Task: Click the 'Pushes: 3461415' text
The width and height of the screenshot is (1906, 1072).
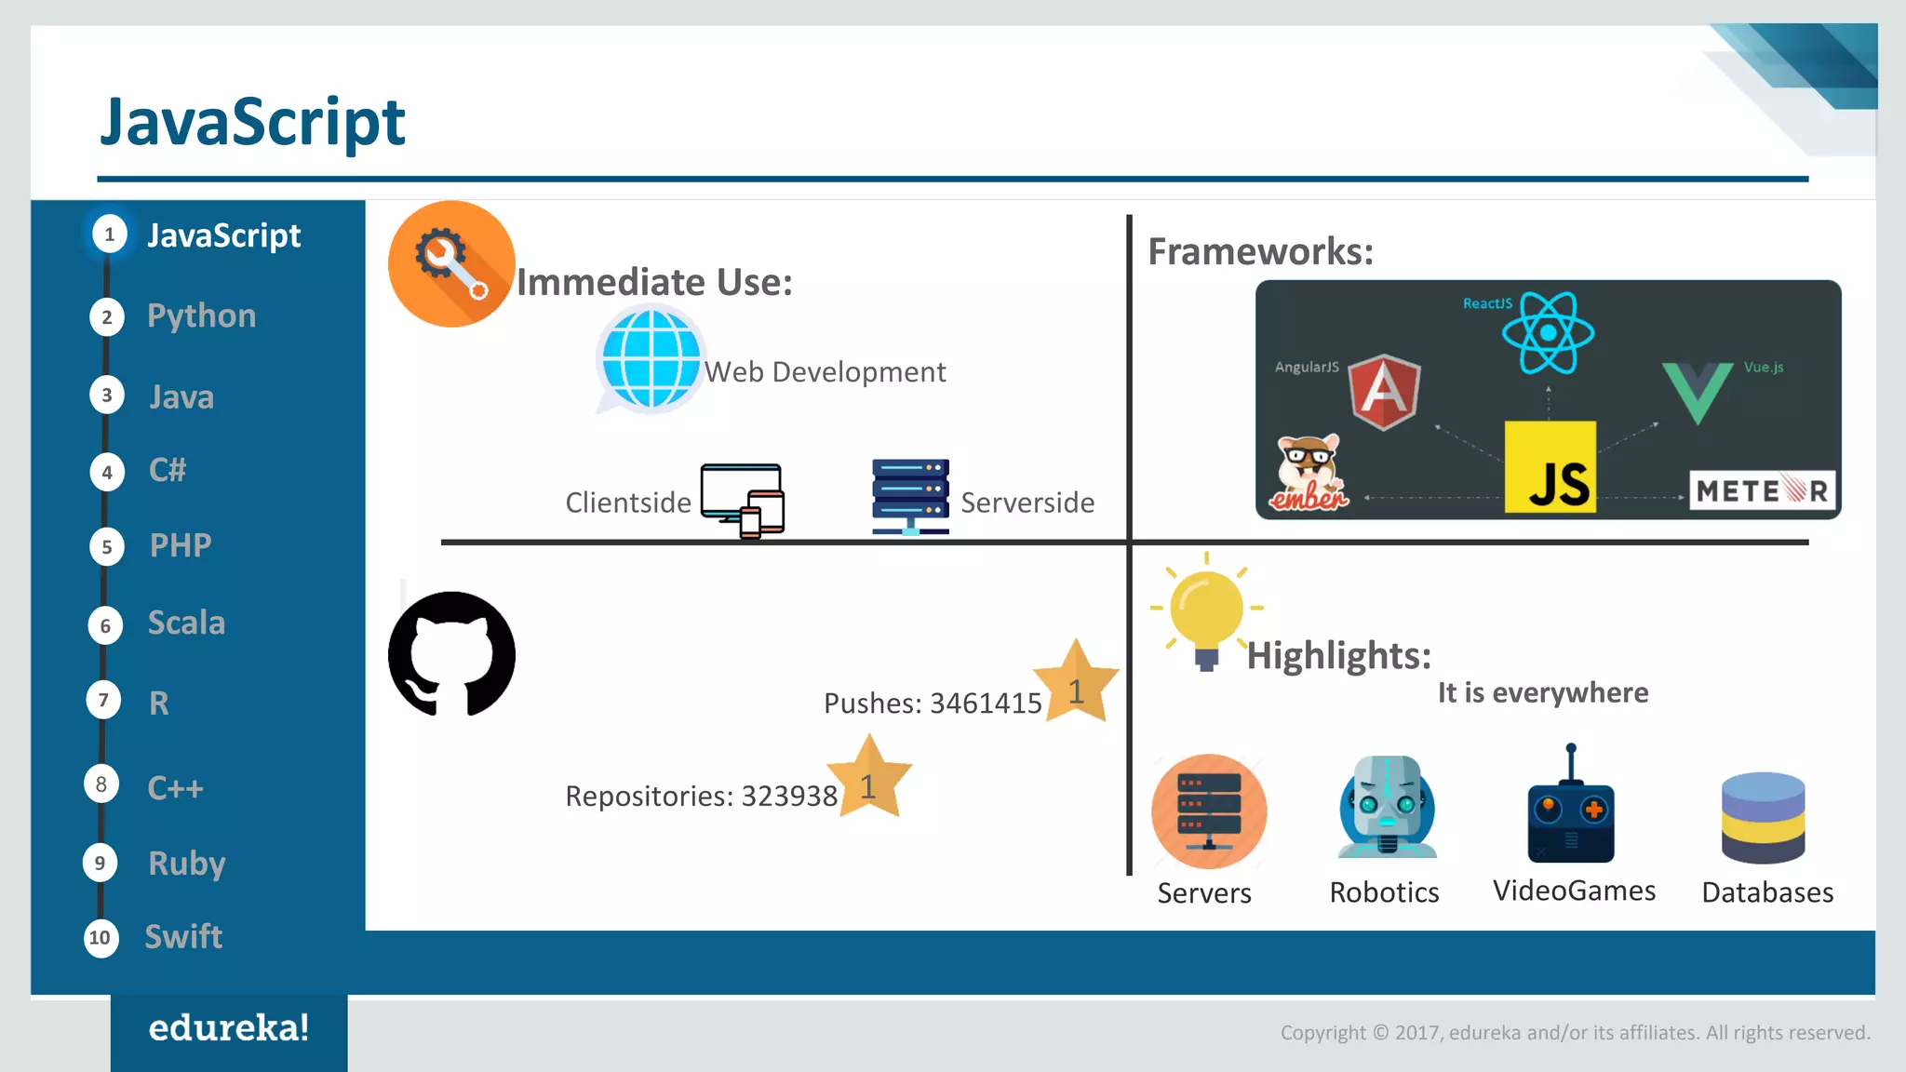Action: click(933, 703)
